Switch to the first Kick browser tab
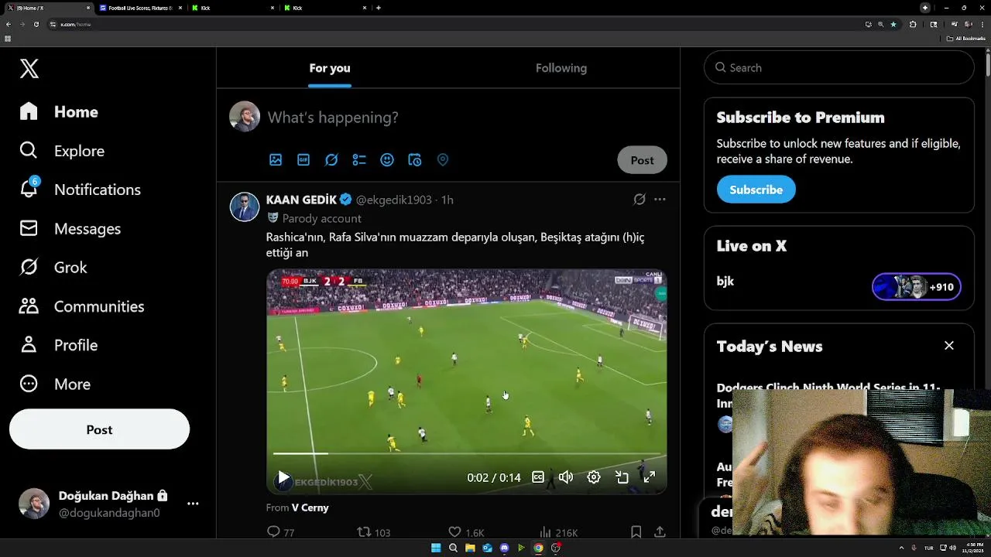The width and height of the screenshot is (991, 557). point(232,8)
